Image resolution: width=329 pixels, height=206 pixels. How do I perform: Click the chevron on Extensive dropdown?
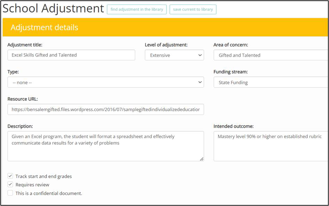coord(200,55)
